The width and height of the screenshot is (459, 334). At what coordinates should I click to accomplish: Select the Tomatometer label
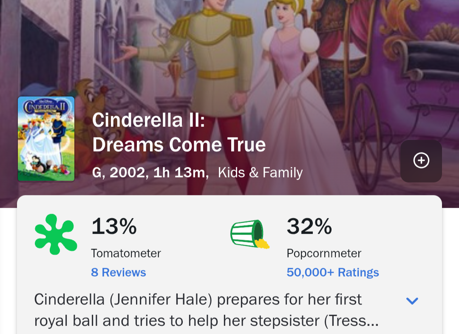[126, 253]
